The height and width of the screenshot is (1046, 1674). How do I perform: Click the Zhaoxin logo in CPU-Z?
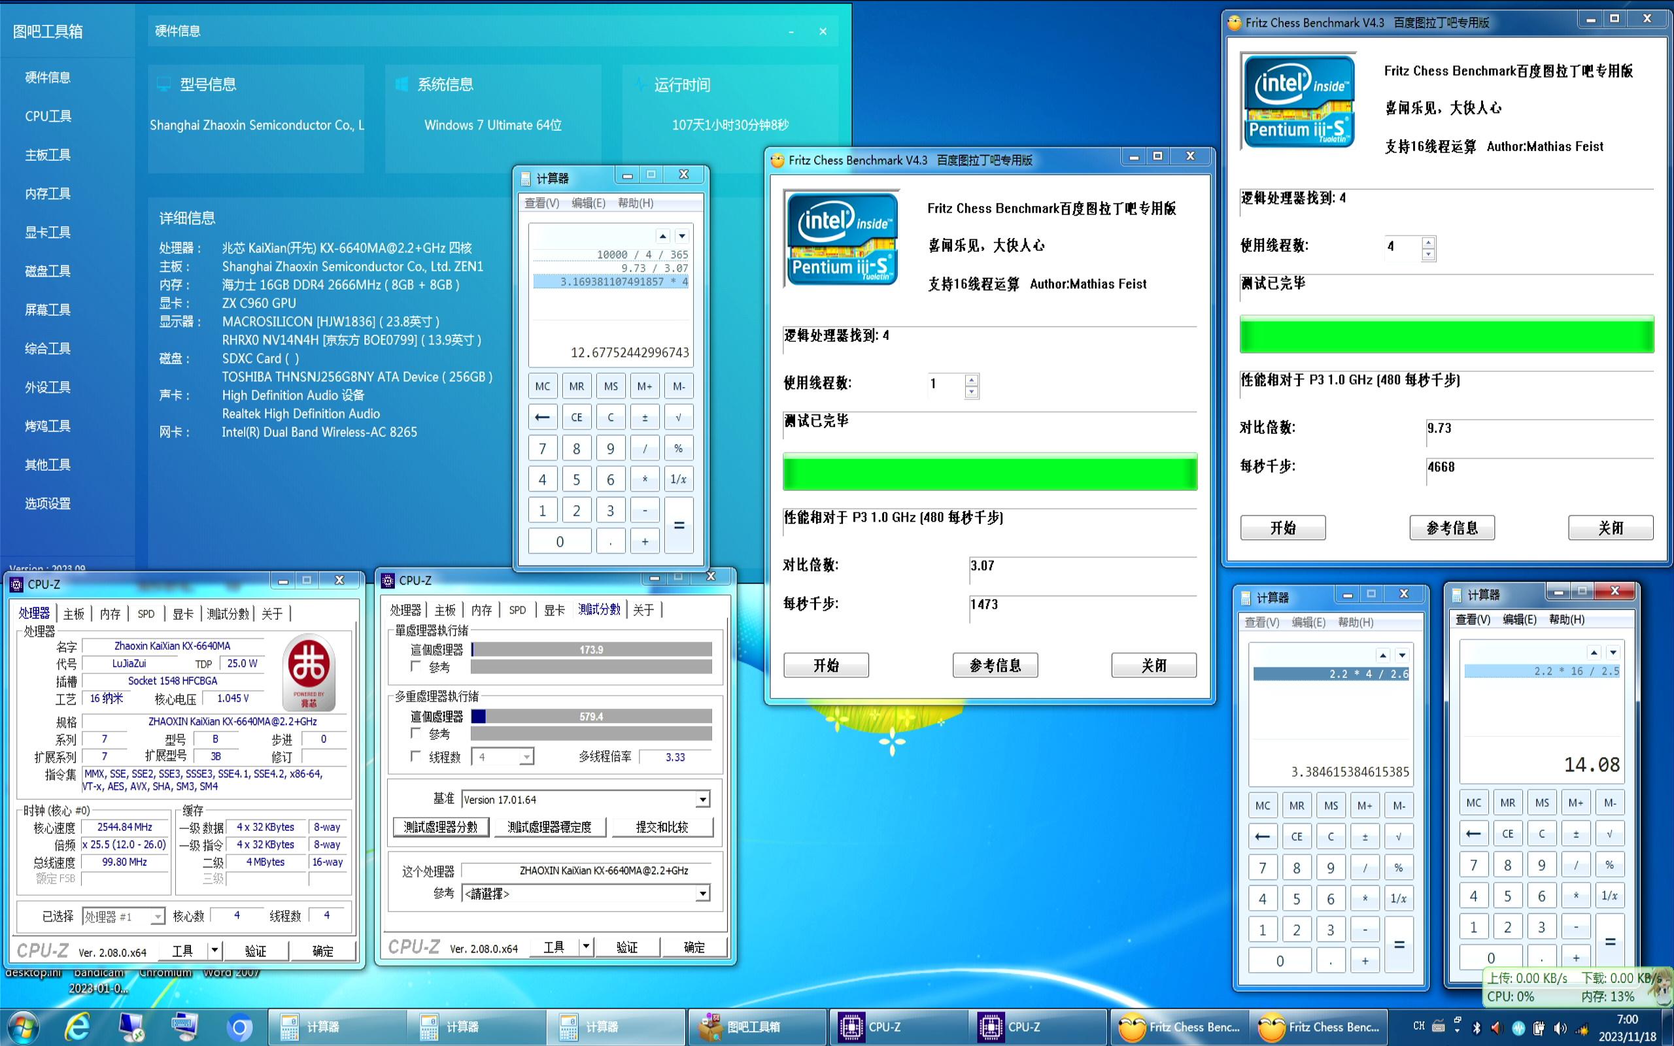tap(309, 671)
